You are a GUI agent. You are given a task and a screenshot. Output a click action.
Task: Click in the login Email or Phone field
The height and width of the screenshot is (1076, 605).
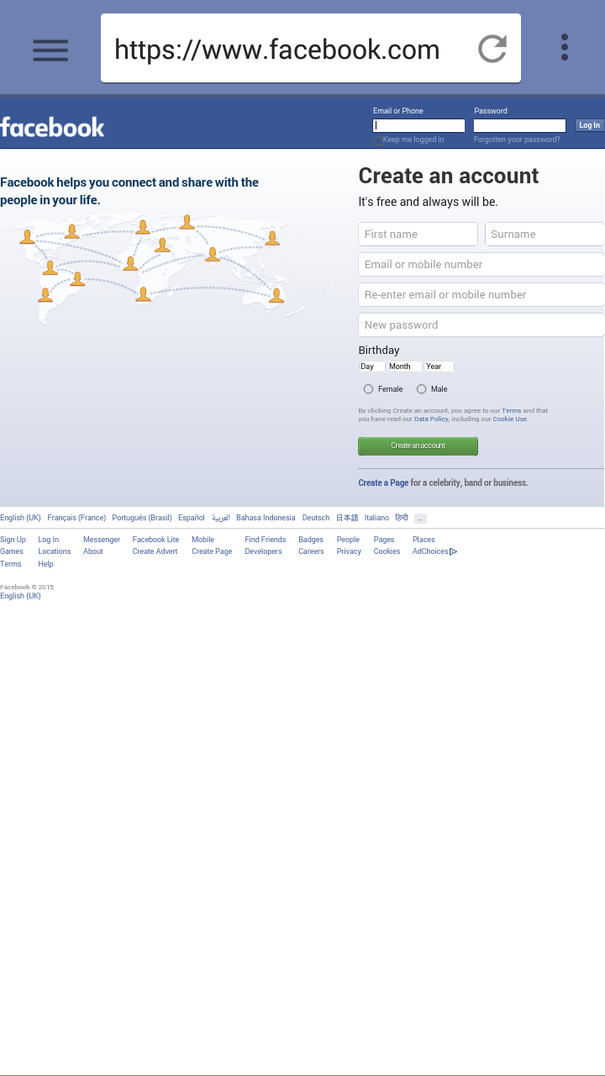pyautogui.click(x=418, y=125)
